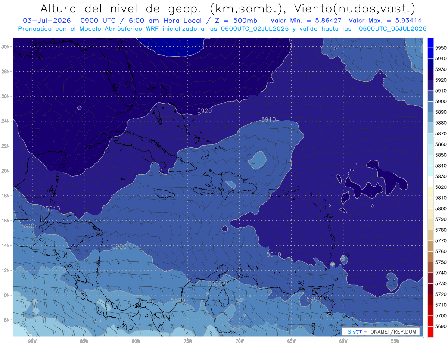The height and width of the screenshot is (346, 448).
Task: Click the '5710' value in the color scale
Action: [x=441, y=305]
